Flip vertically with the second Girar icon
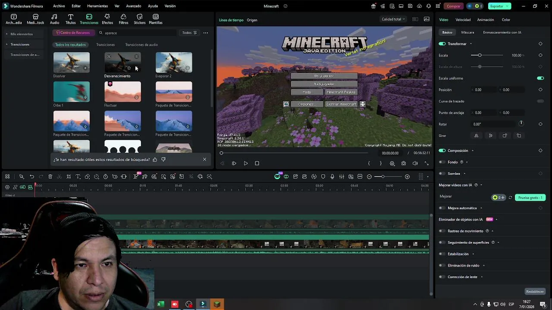 (x=490, y=136)
